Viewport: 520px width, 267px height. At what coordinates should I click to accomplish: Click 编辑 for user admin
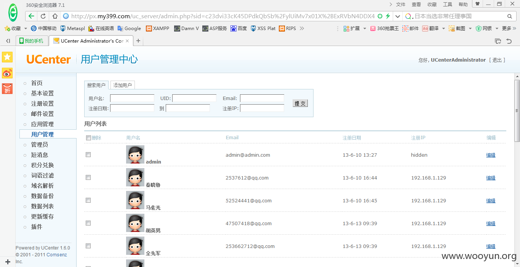pos(491,155)
